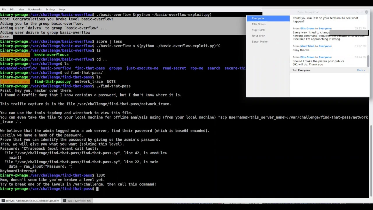The width and height of the screenshot is (373, 210).
Task: Click the groups directory in the ls listing
Action: [115, 68]
